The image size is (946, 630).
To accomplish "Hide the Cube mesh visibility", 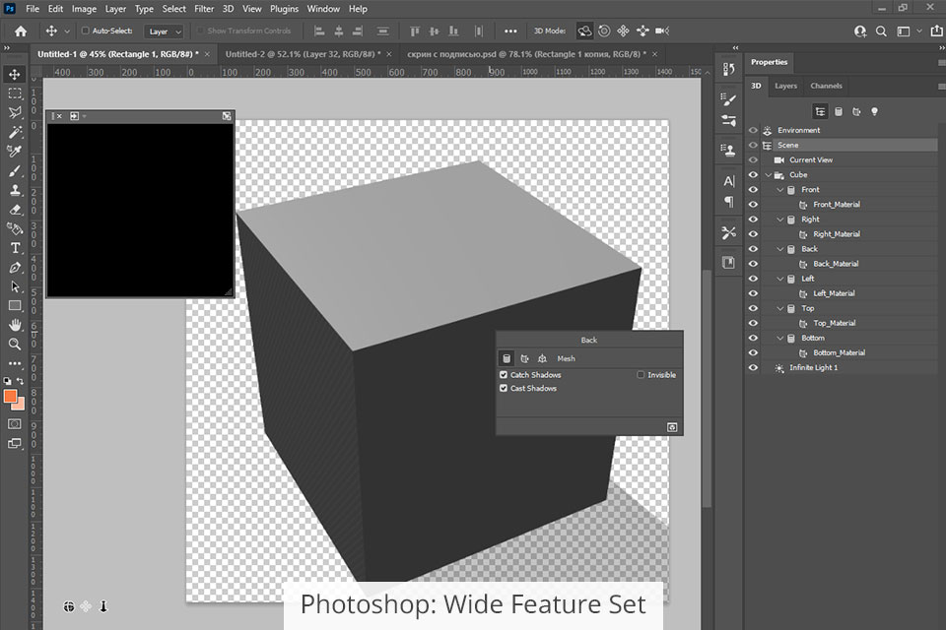I will (753, 175).
